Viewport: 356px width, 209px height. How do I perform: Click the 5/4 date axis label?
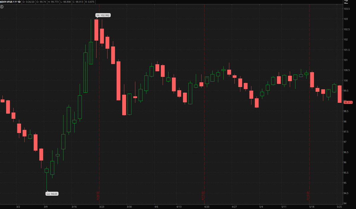[261, 207]
